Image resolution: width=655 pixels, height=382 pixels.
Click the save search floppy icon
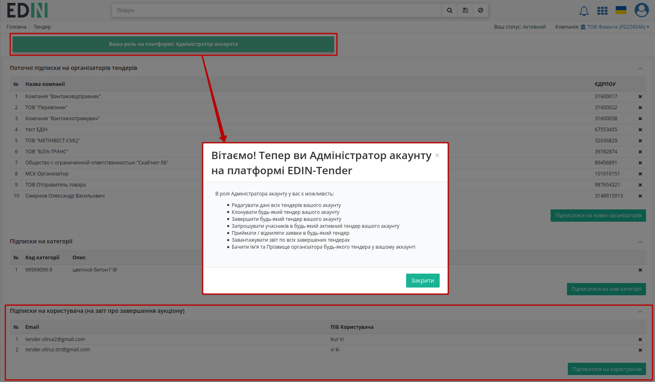point(465,11)
